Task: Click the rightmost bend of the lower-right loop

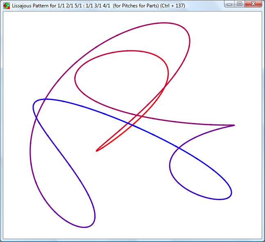Action: point(231,193)
